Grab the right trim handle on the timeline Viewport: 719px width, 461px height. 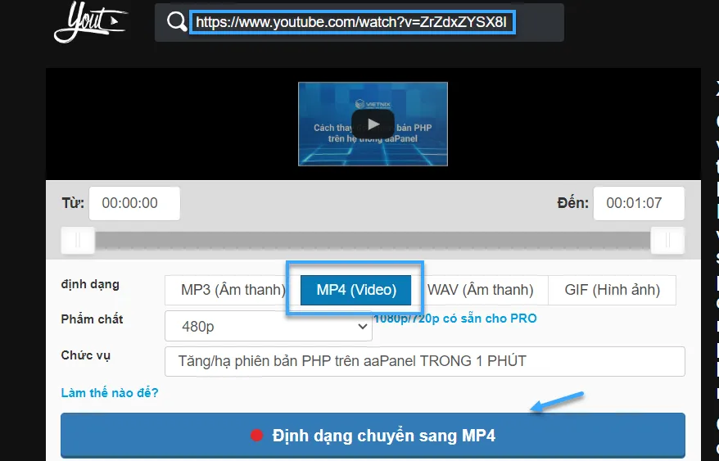click(667, 241)
